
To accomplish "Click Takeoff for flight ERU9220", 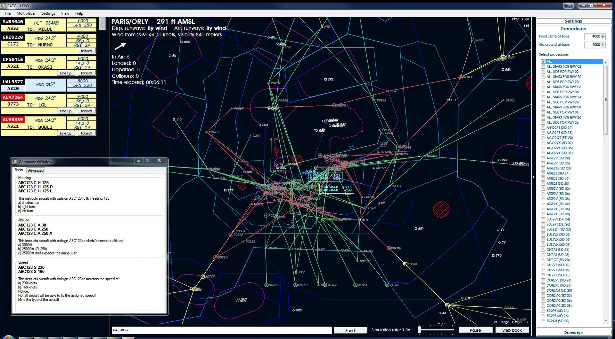I will pyautogui.click(x=86, y=50).
